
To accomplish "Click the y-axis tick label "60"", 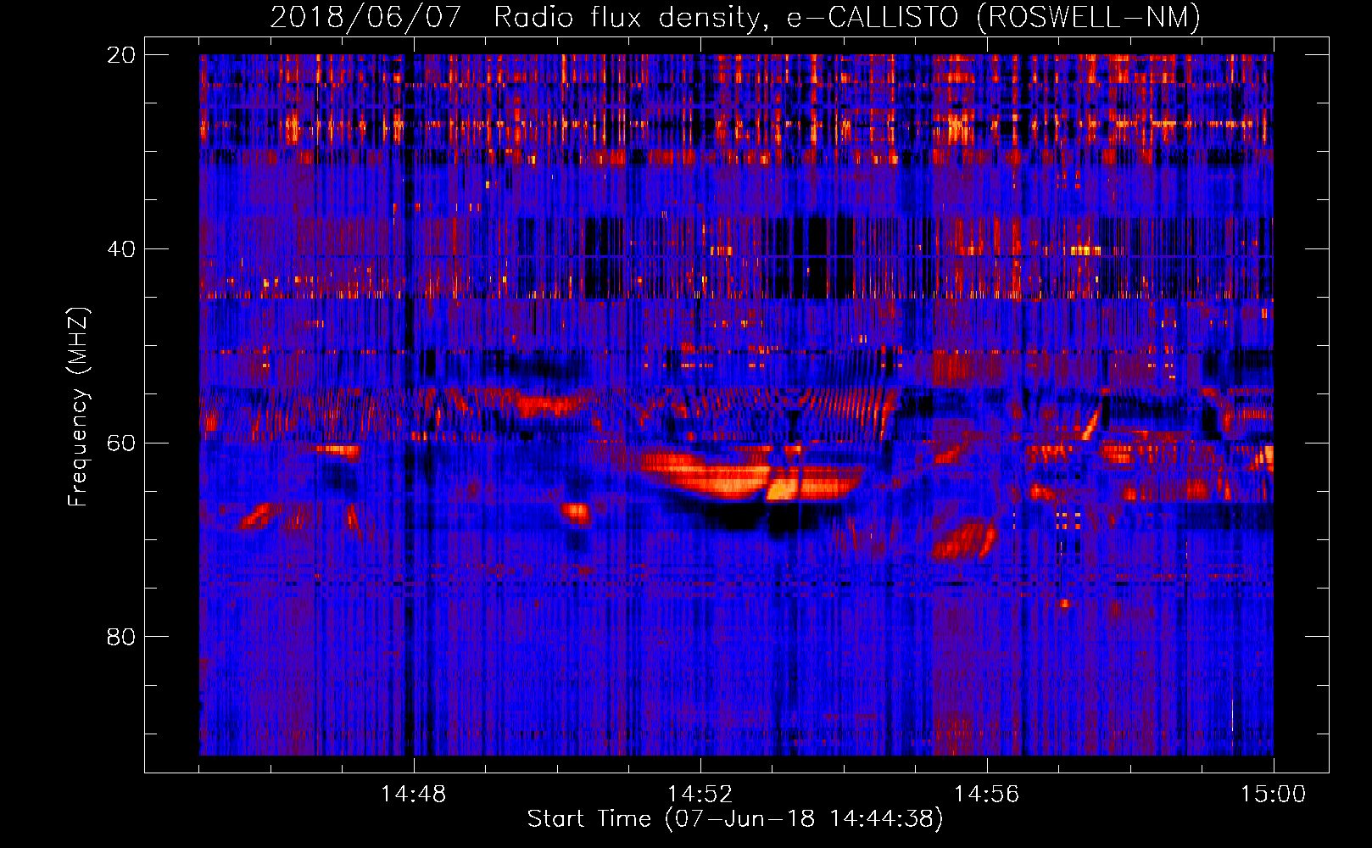I will tap(121, 444).
